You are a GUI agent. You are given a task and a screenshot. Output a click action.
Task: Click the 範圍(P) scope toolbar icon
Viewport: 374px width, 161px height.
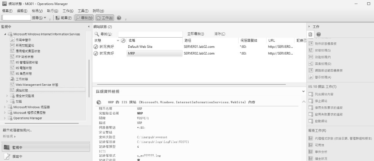click(x=58, y=18)
